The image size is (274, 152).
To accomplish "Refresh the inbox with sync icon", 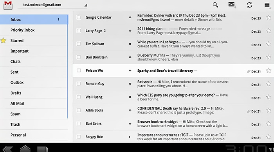I will tap(249, 5).
